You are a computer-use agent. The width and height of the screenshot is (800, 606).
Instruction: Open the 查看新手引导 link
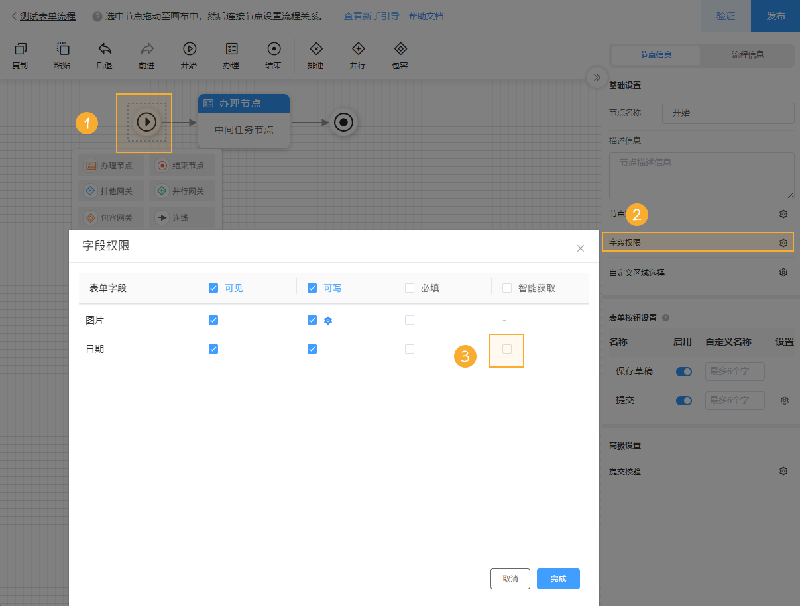point(371,16)
